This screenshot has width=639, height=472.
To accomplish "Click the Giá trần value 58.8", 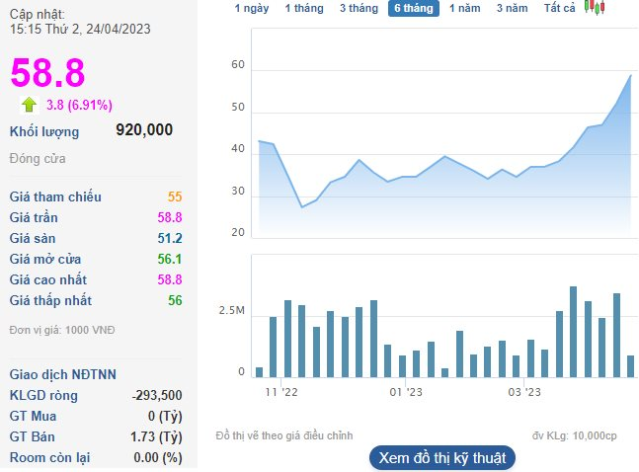I will point(170,217).
